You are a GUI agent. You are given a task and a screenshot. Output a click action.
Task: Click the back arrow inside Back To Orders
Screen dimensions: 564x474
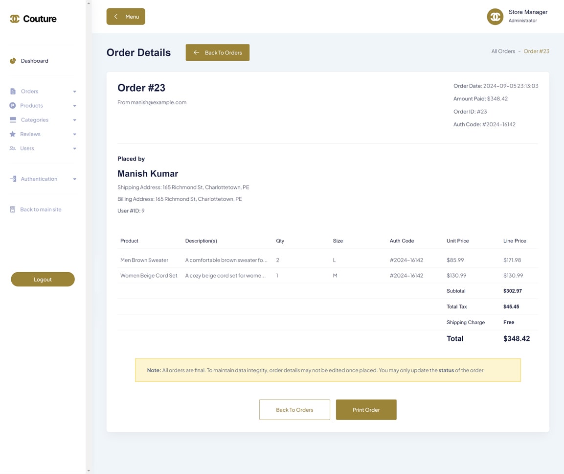pyautogui.click(x=196, y=52)
